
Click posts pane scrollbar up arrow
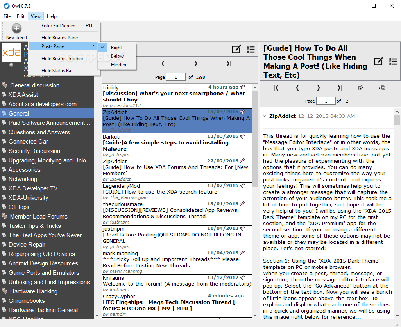397,112
